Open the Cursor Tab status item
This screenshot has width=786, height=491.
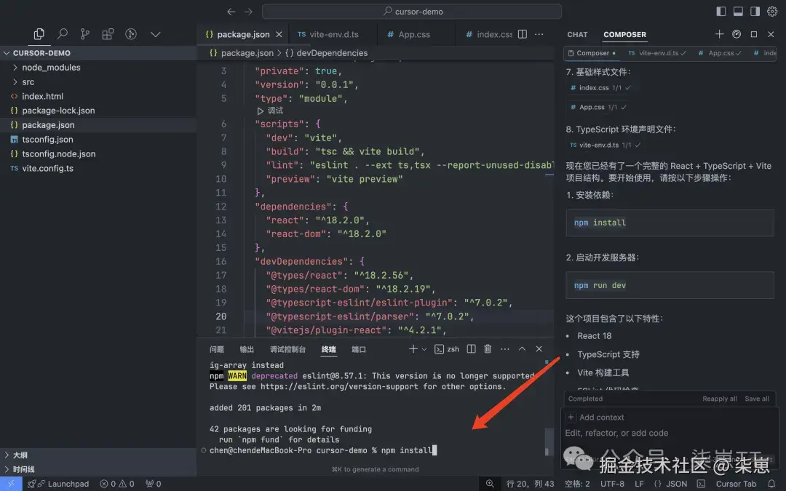[736, 484]
